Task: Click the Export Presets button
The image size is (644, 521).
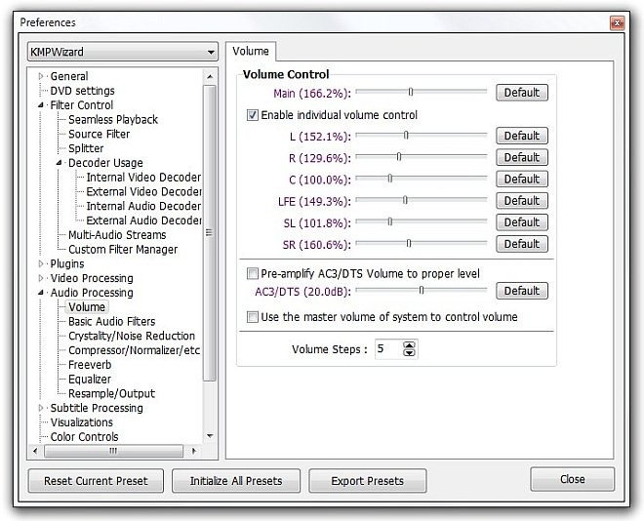Action: click(368, 481)
